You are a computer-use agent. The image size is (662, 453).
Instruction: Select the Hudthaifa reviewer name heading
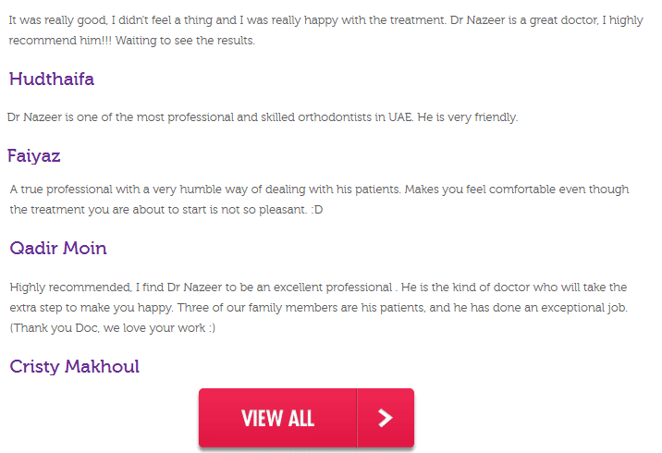[x=52, y=79]
